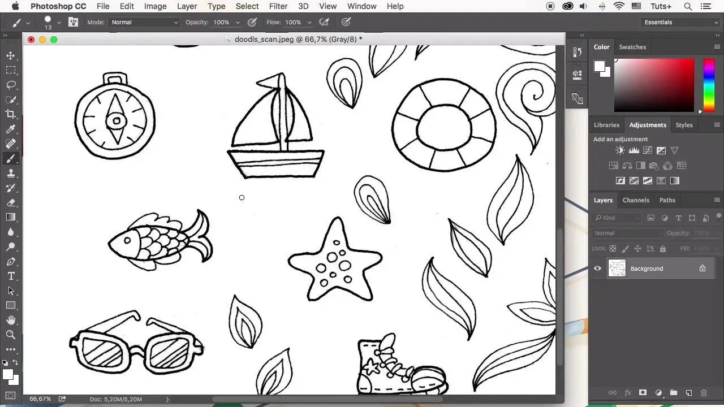
Task: Select the Eraser tool
Action: click(11, 202)
